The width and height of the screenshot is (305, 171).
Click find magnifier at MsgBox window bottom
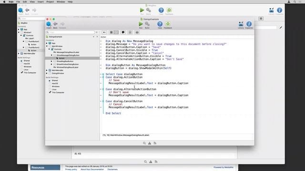[145, 161]
